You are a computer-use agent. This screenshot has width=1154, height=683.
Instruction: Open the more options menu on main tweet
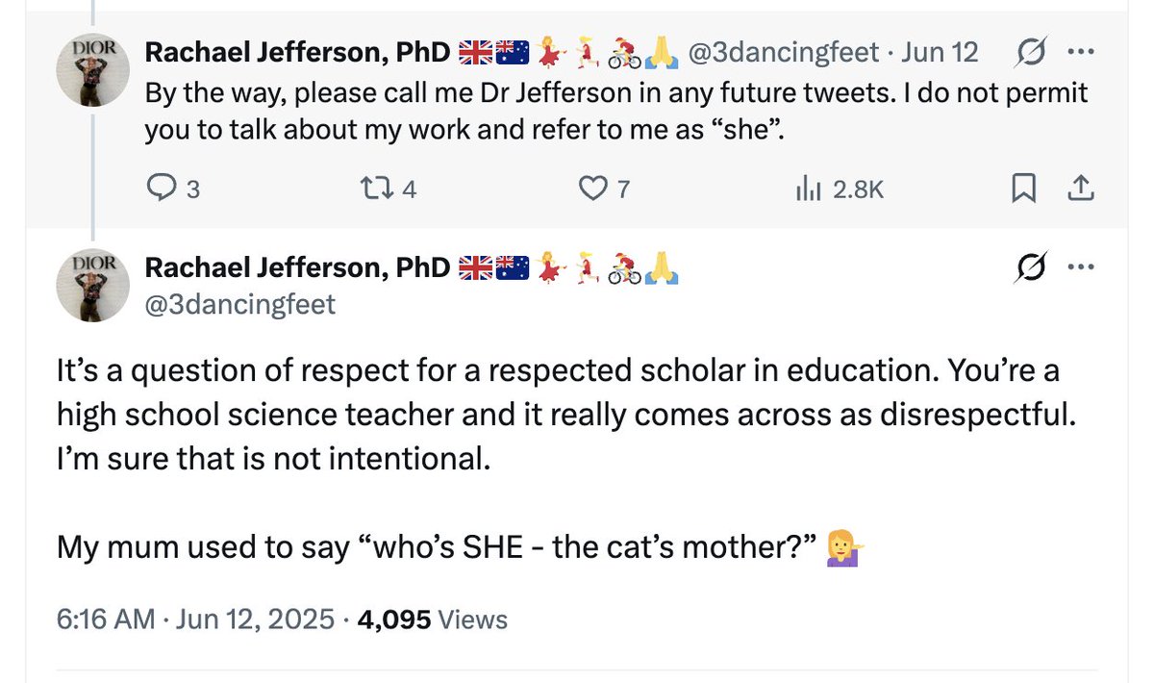click(1082, 269)
